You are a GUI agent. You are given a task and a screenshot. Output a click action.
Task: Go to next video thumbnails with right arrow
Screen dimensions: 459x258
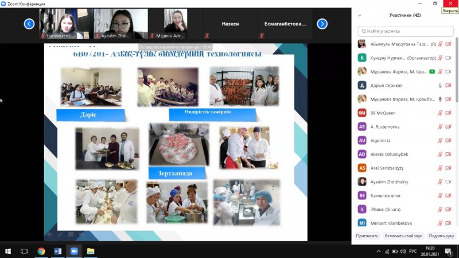(x=322, y=24)
